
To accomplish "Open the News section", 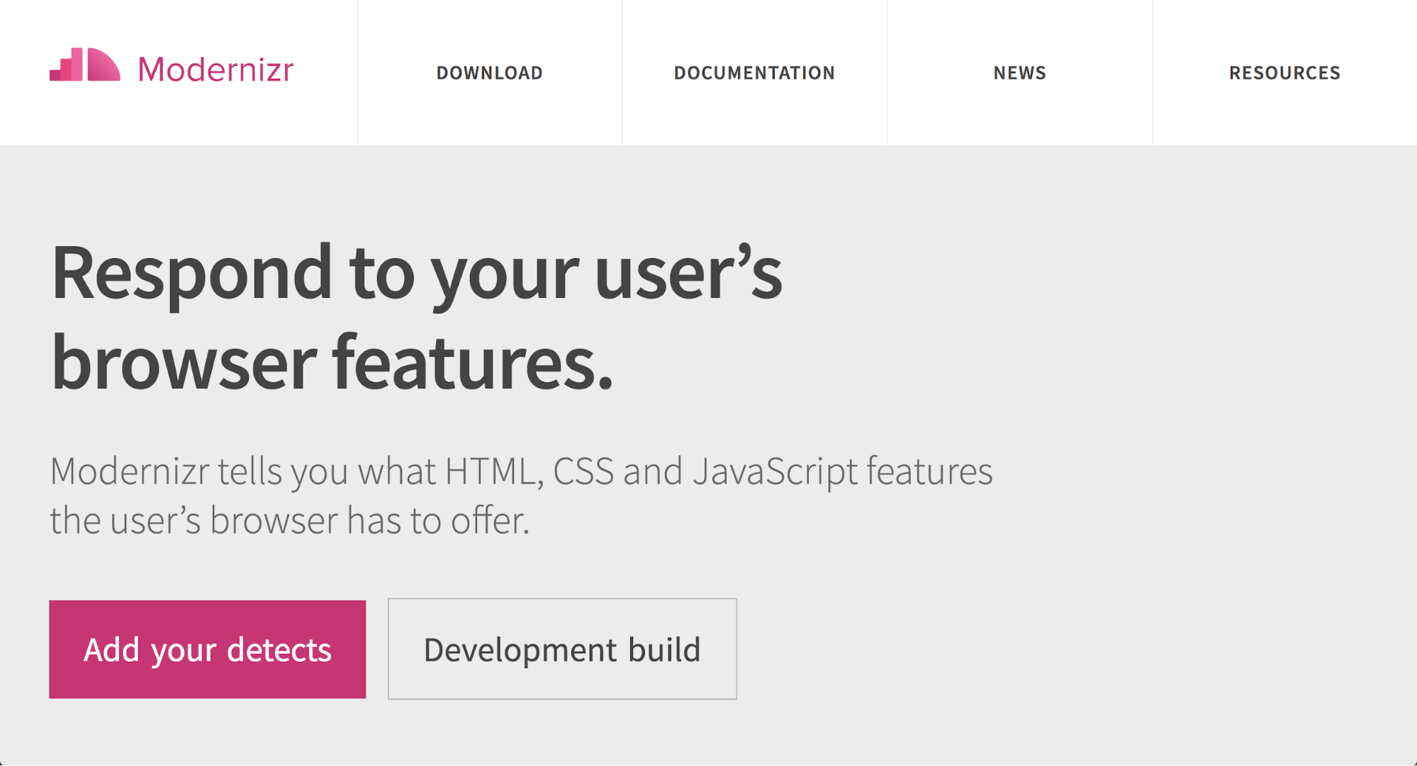I will click(x=1019, y=72).
